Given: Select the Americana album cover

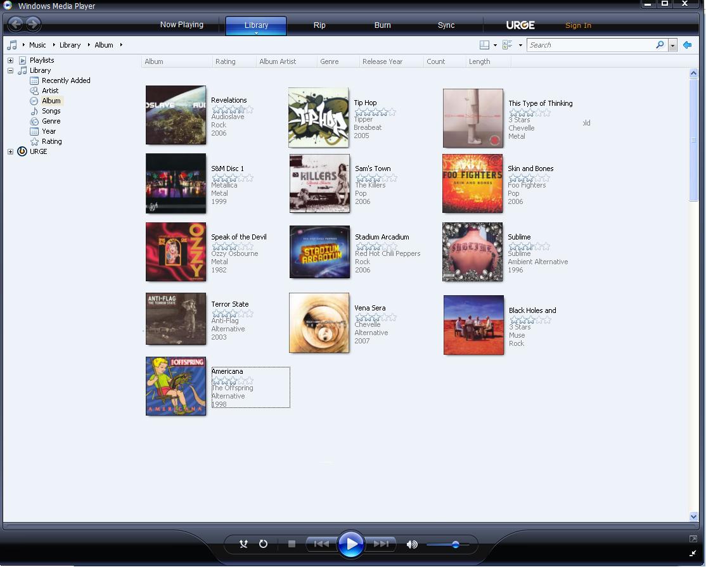Looking at the screenshot, I should tap(176, 386).
